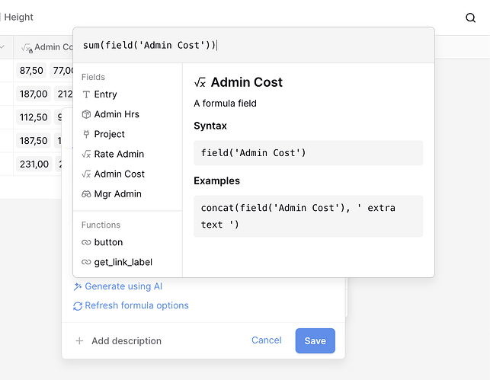This screenshot has height=380, width=490.
Task: Select Admin Cost in the Fields list
Action: 119,174
